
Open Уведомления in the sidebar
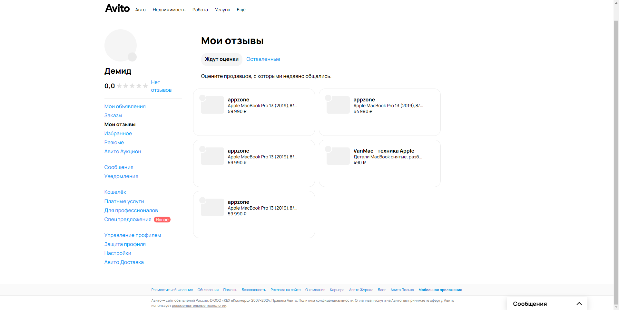pos(121,176)
